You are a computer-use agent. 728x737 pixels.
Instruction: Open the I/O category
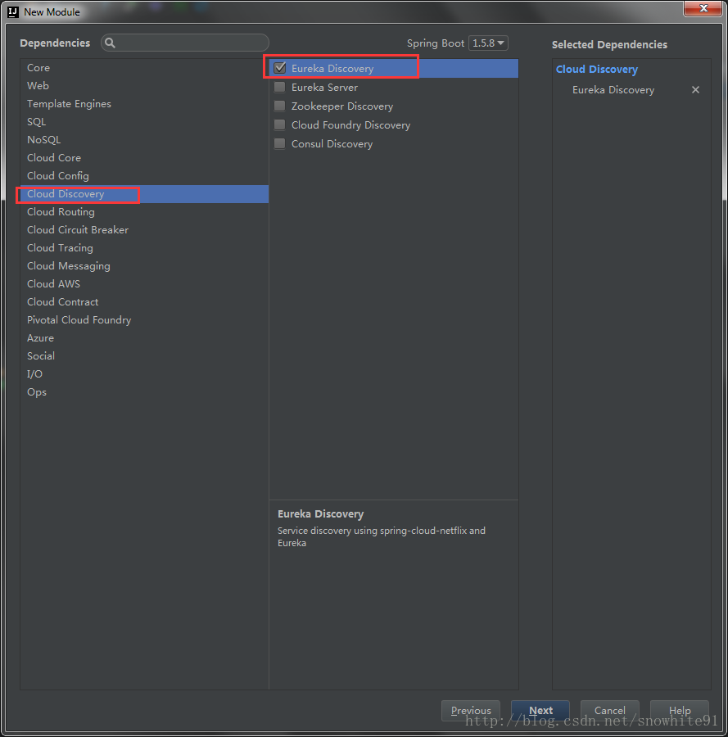144,374
